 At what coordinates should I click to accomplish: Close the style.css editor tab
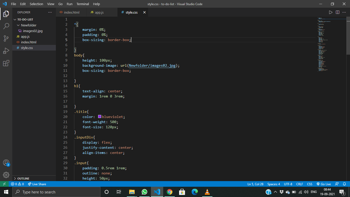(145, 12)
